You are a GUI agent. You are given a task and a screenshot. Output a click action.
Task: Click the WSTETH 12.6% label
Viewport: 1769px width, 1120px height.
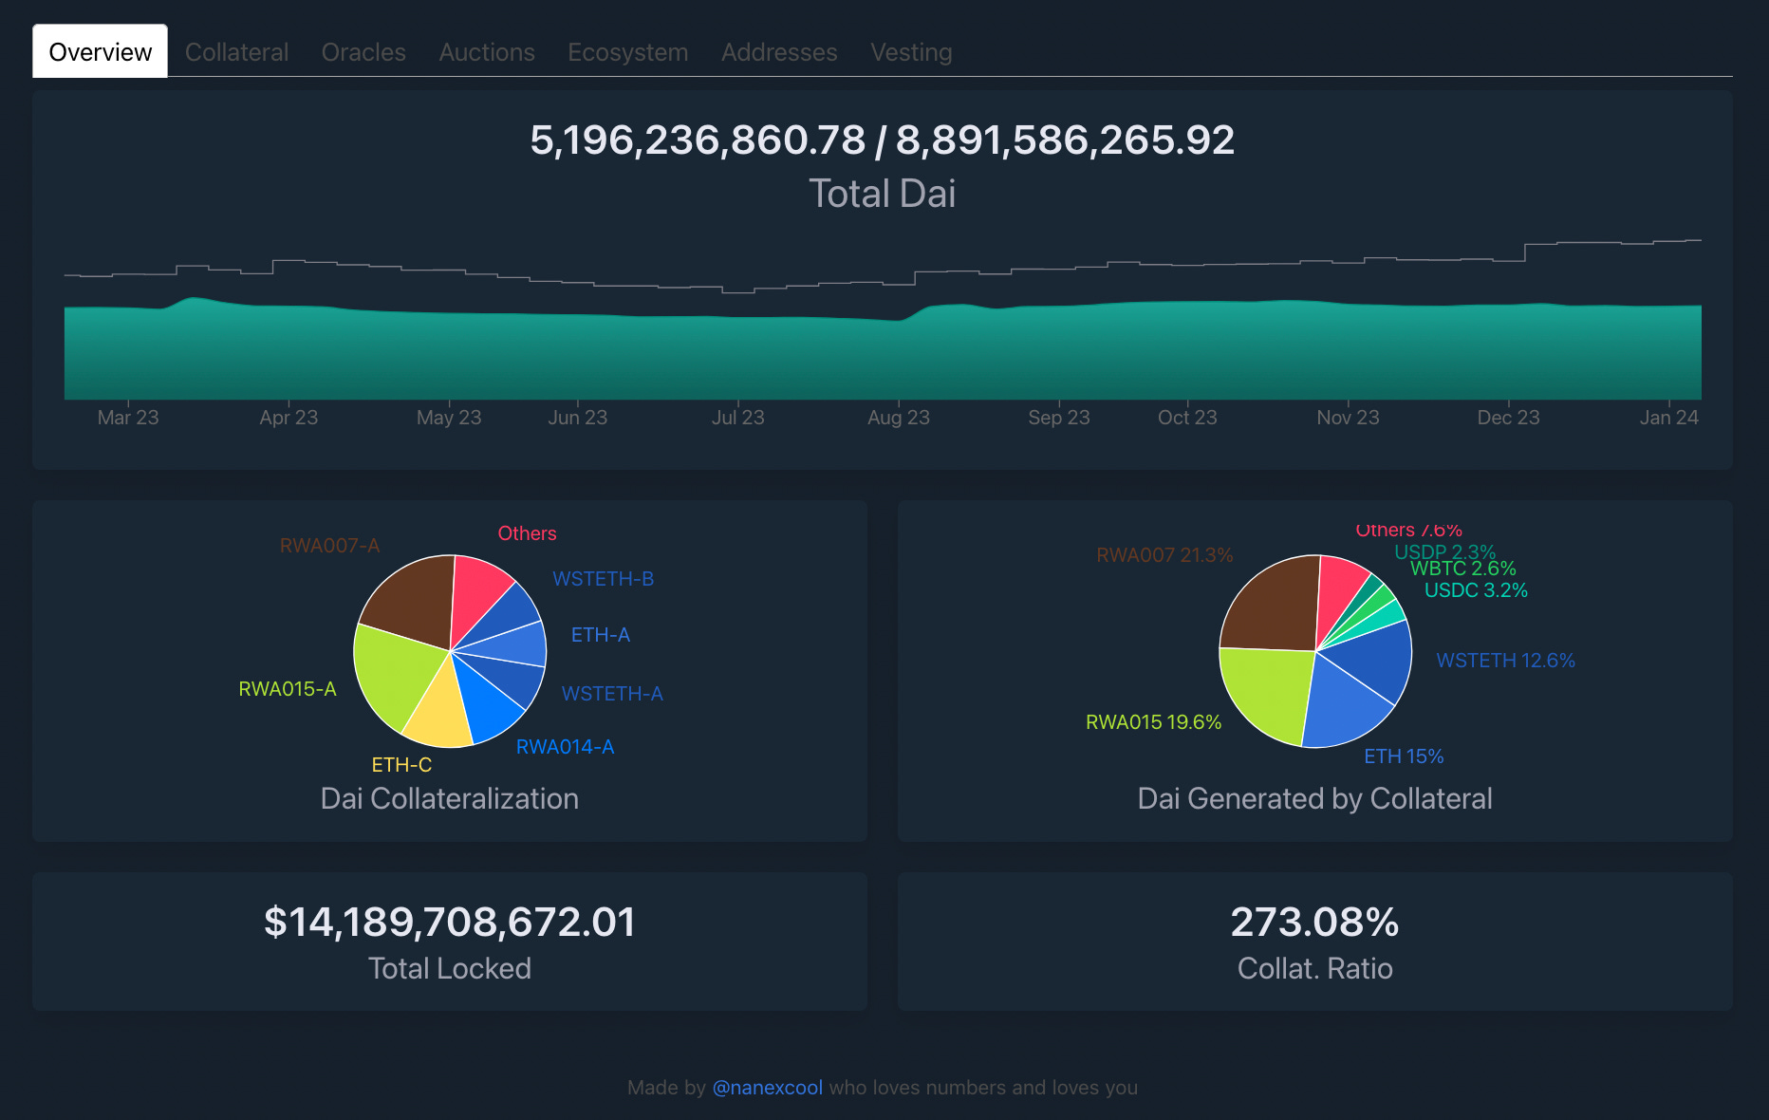[1505, 661]
